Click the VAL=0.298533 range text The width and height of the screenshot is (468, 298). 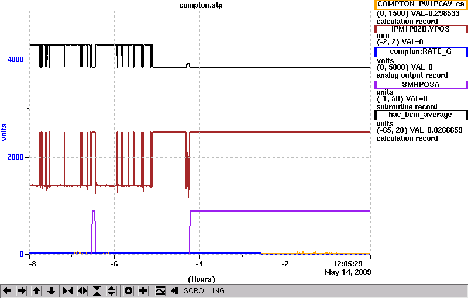tap(418, 13)
